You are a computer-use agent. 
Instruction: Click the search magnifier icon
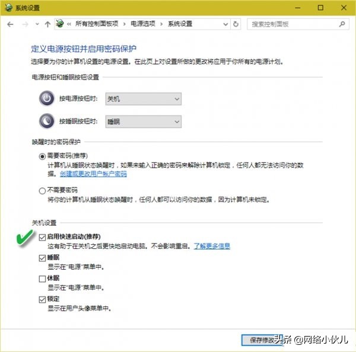342,24
